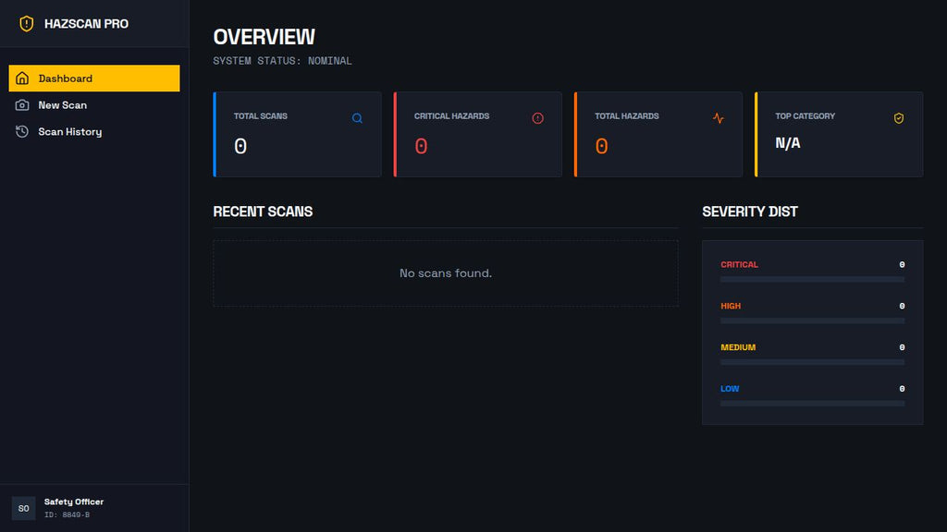The height and width of the screenshot is (532, 947).
Task: Select the Safety Officer profile name
Action: tap(74, 502)
